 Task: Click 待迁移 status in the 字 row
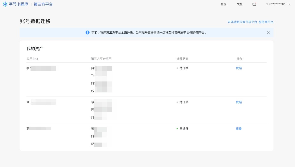coord(184,68)
